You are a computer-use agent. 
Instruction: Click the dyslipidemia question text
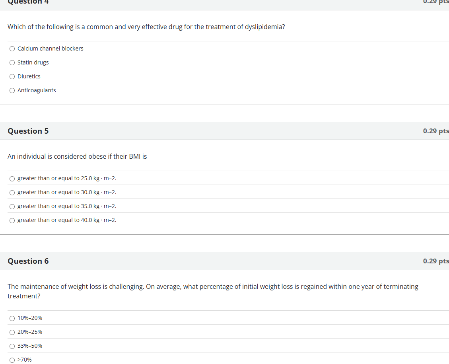[146, 27]
